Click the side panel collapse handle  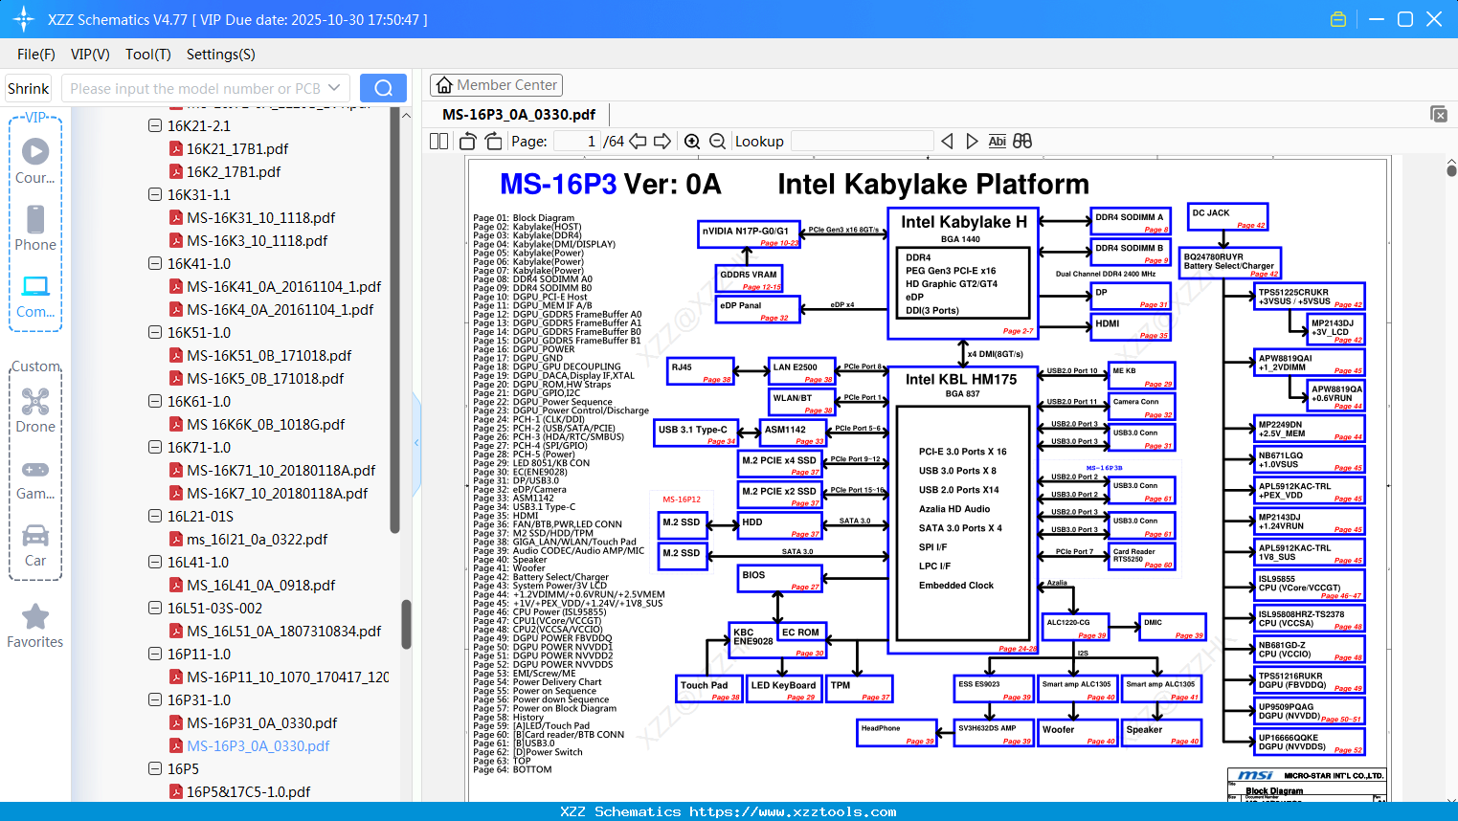point(416,443)
